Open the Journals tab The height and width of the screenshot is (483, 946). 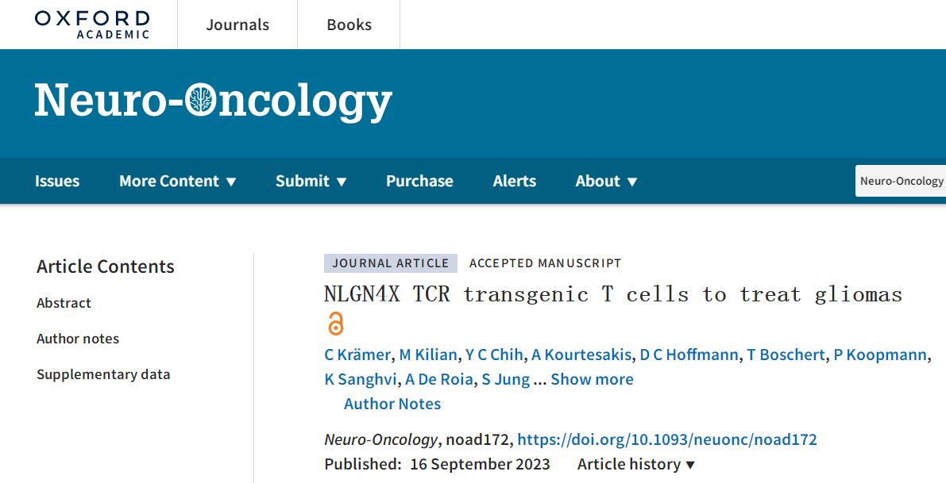pos(237,25)
